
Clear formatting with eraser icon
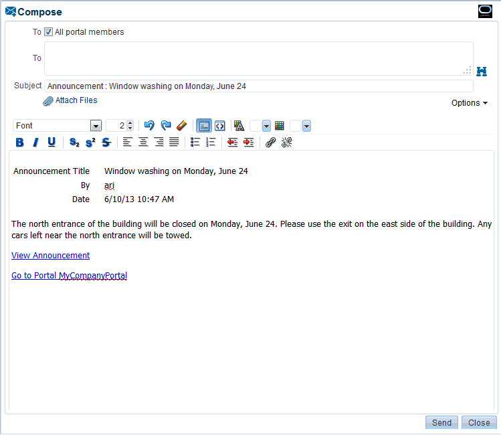tap(182, 126)
